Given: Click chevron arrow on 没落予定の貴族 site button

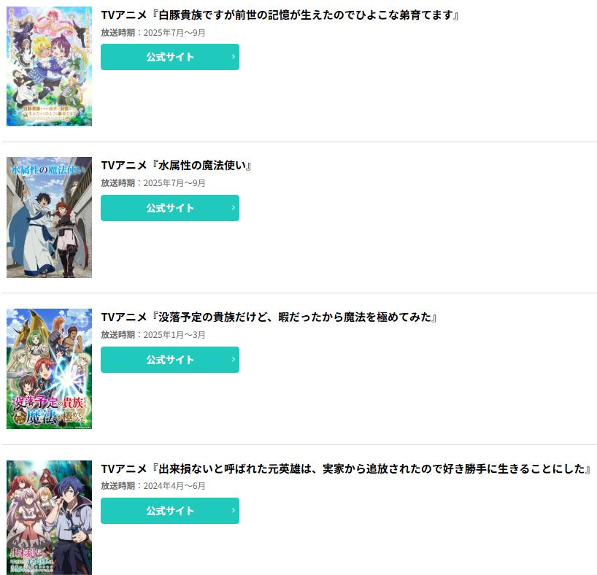Looking at the screenshot, I should pyautogui.click(x=233, y=360).
